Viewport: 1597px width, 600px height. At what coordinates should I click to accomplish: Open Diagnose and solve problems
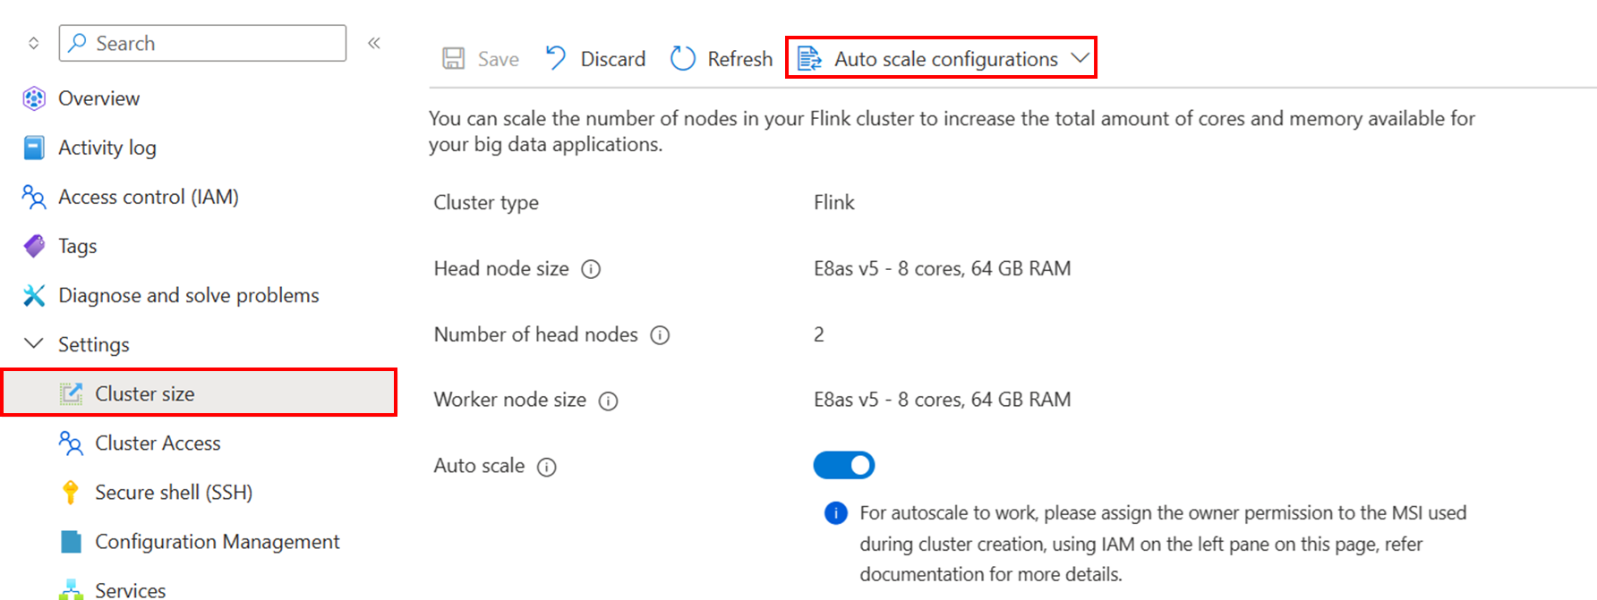pos(188,295)
